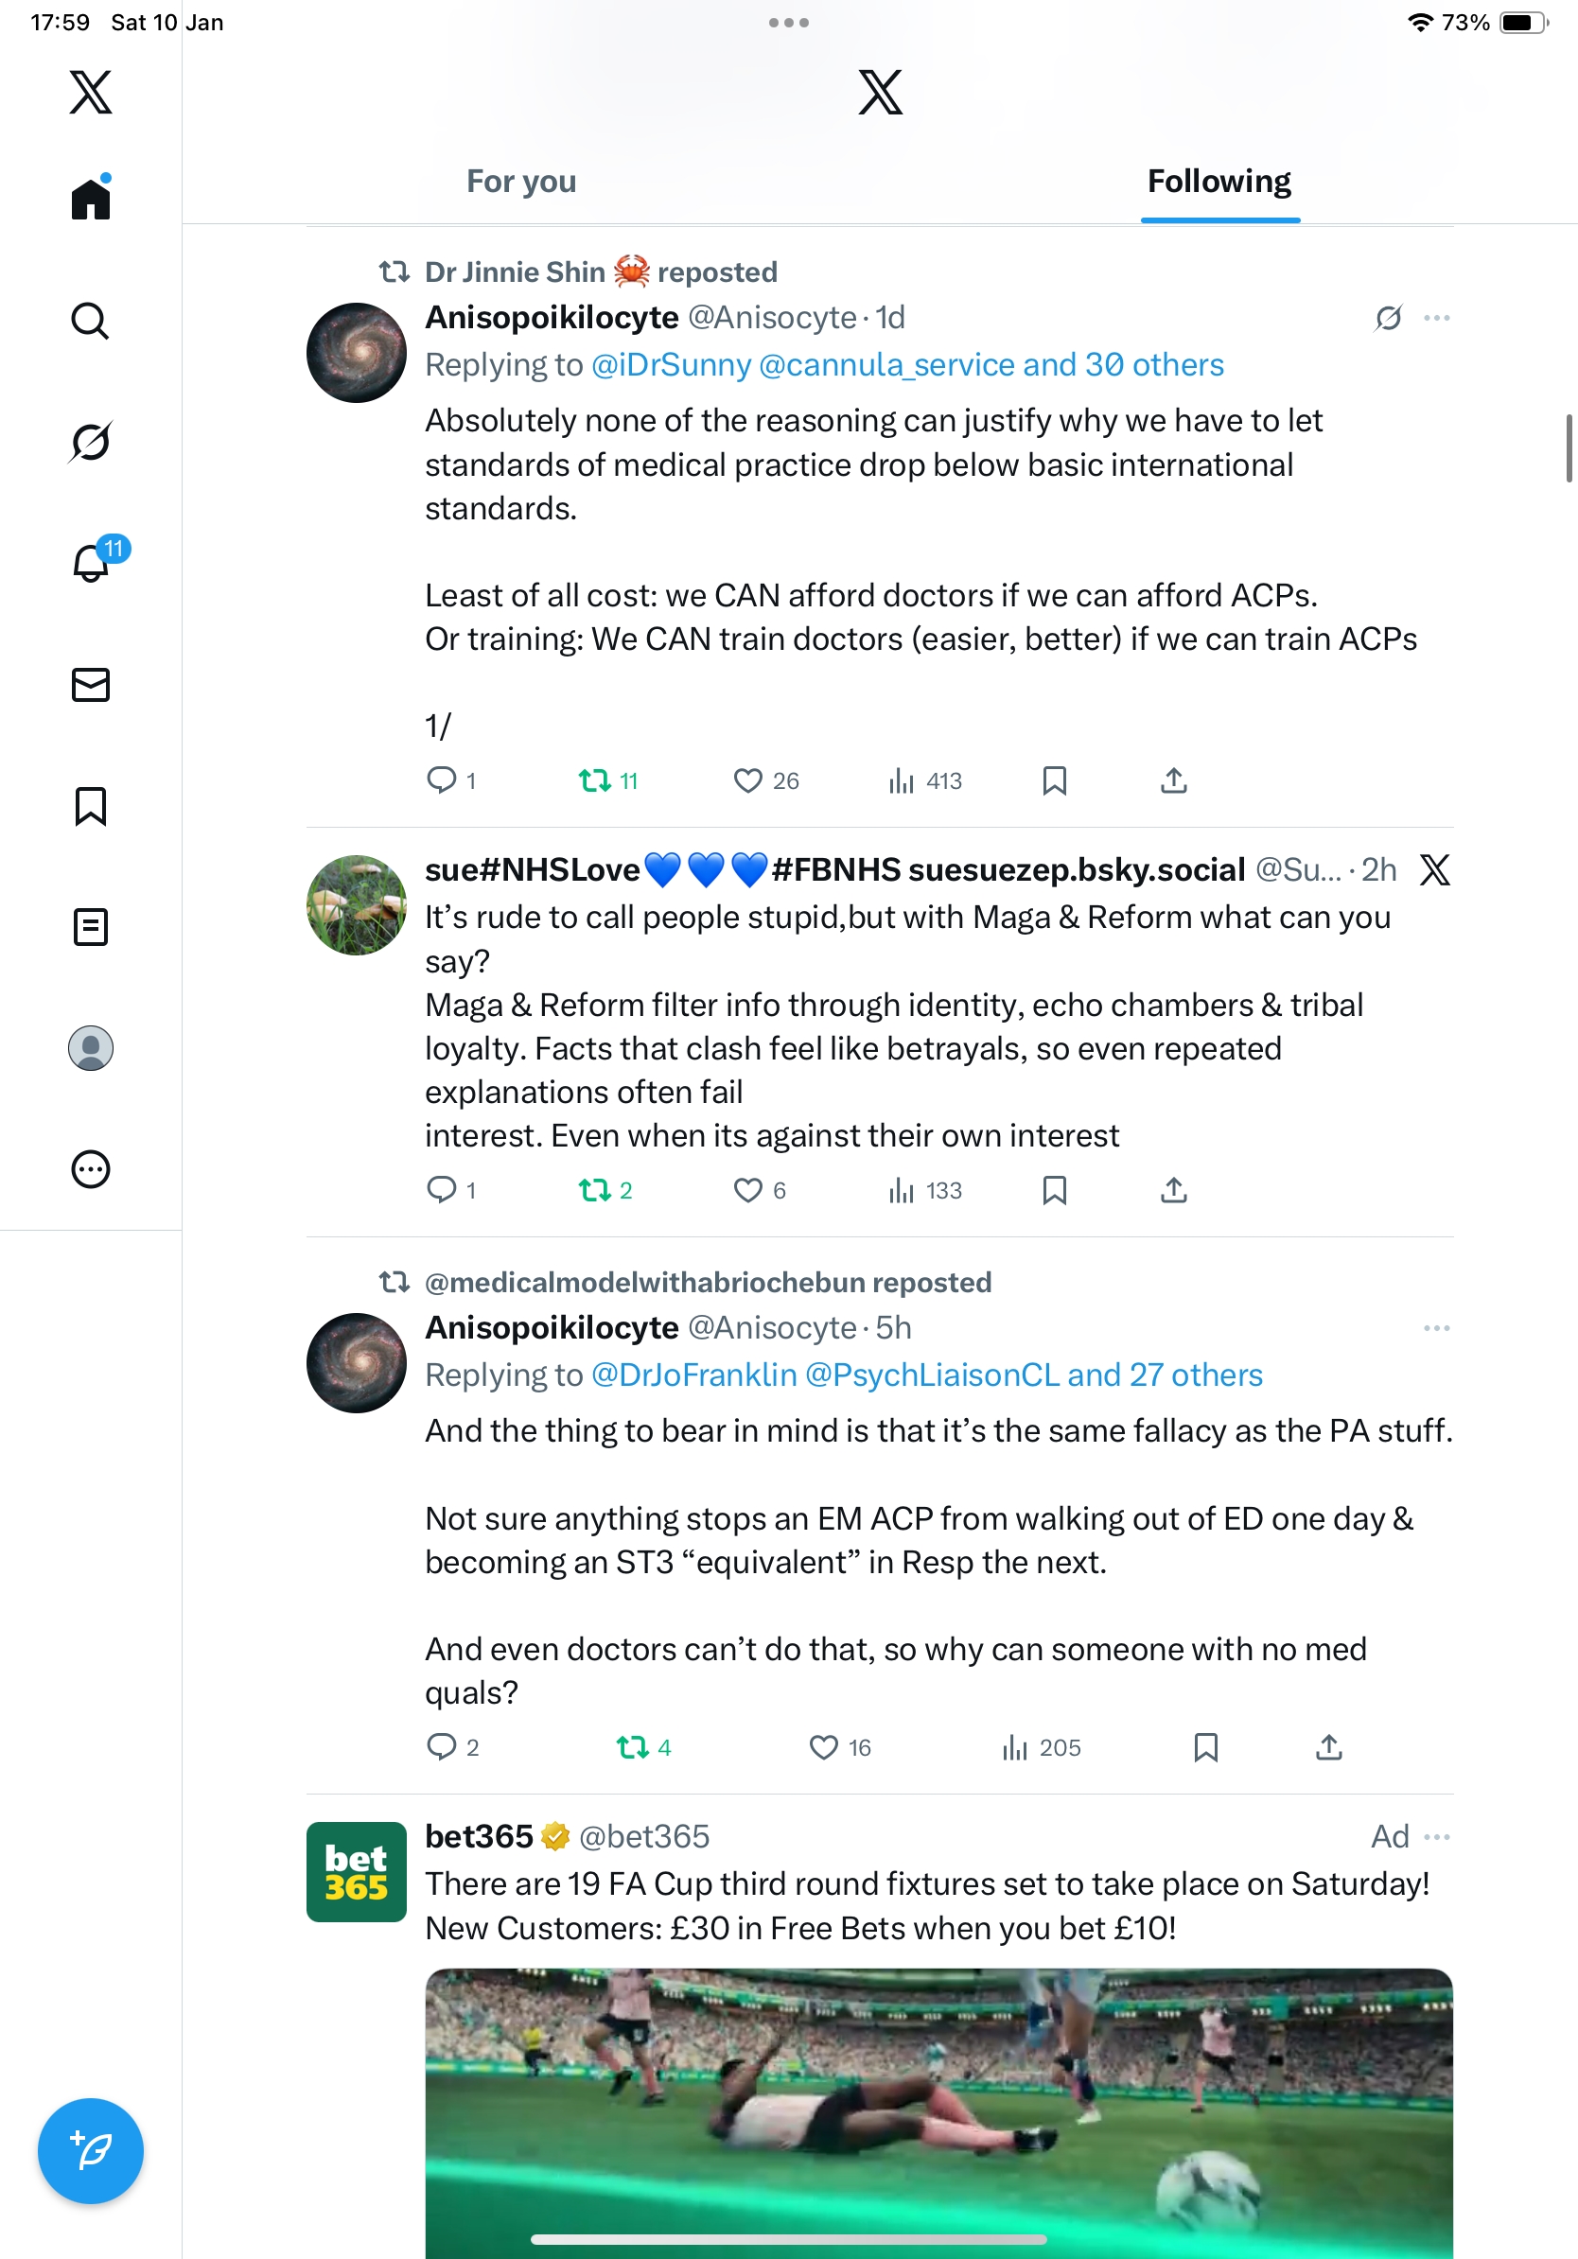Viewport: 1578px width, 2259px height.
Task: Open notifications bell with 11 badge
Action: point(93,564)
